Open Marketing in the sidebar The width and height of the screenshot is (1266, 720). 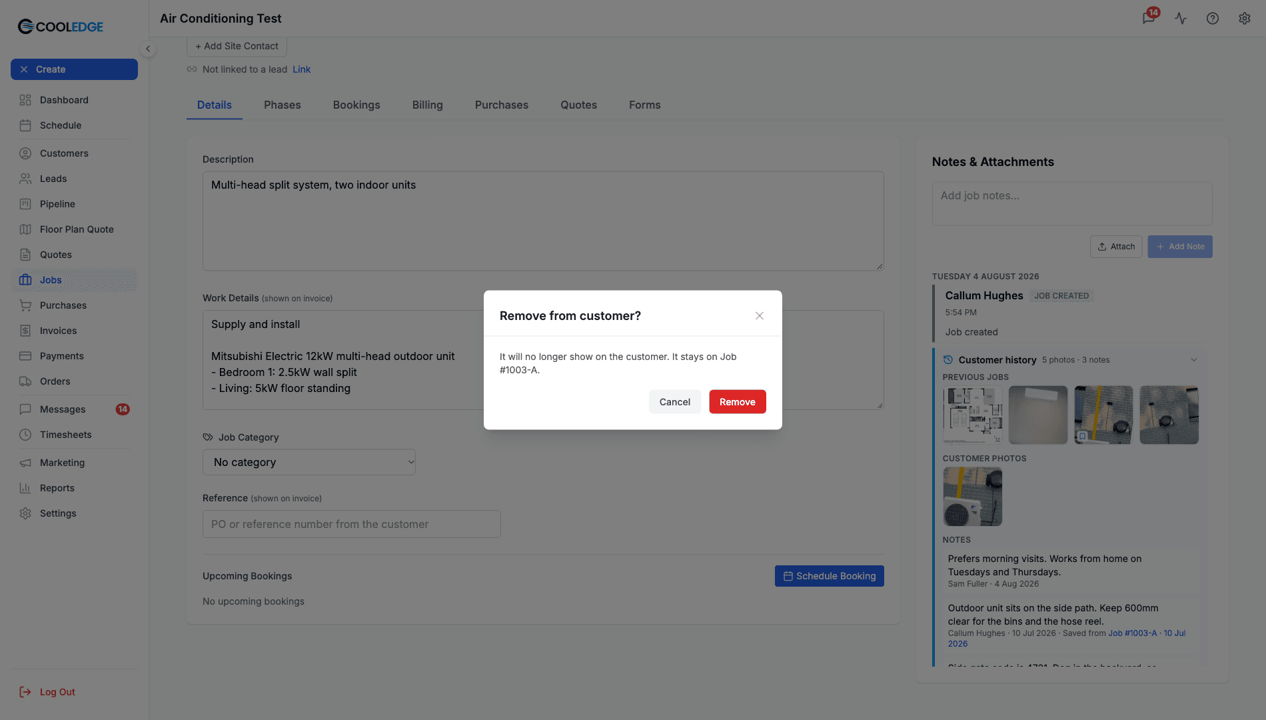pyautogui.click(x=74, y=463)
